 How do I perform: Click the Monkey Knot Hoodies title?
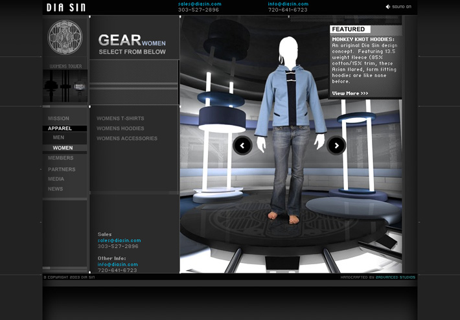click(363, 40)
